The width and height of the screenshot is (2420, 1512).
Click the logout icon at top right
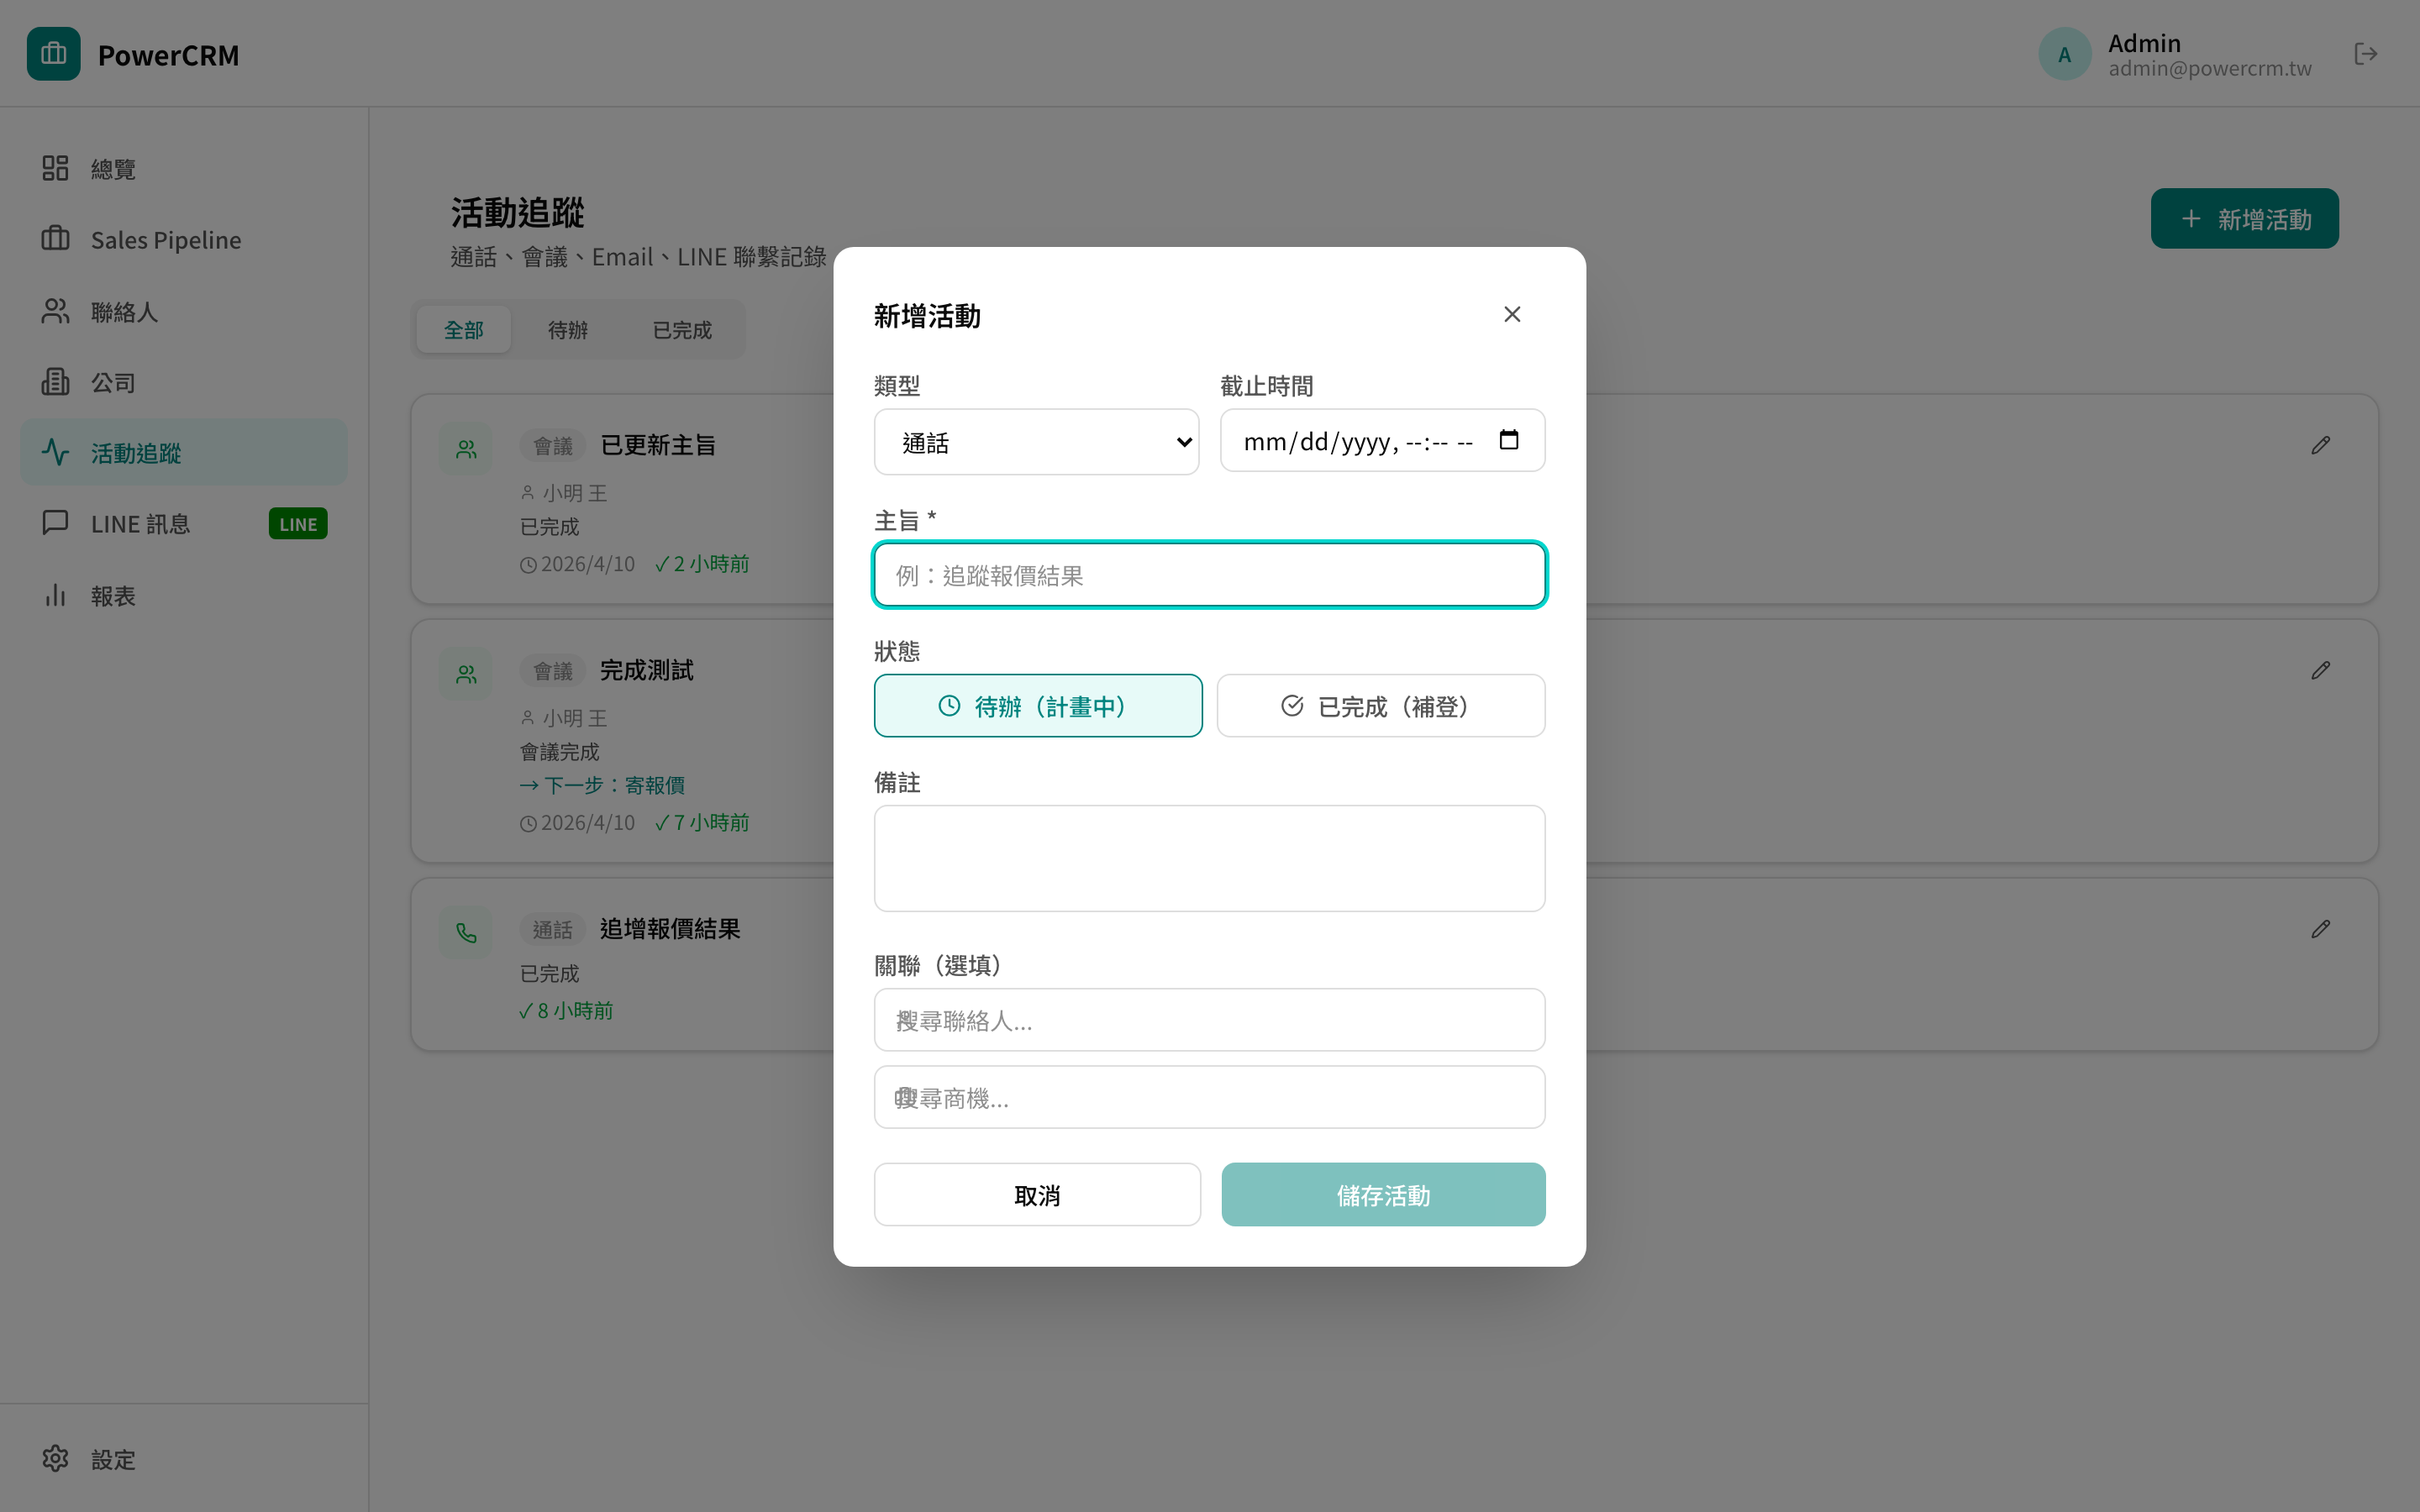(2367, 54)
